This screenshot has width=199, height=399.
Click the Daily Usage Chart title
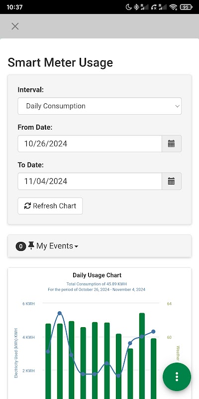(x=97, y=275)
